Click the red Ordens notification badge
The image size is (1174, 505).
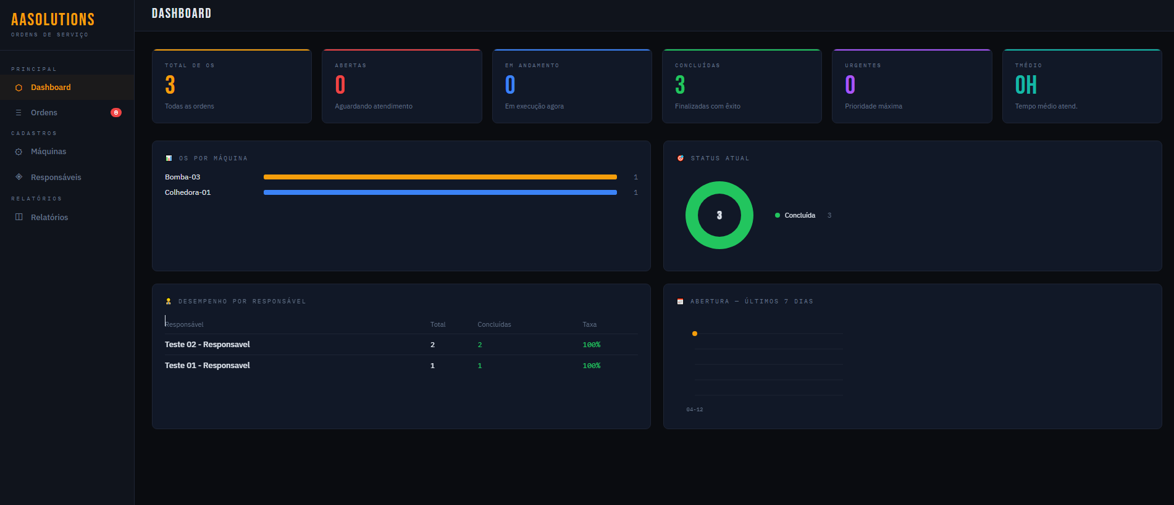[x=115, y=112]
